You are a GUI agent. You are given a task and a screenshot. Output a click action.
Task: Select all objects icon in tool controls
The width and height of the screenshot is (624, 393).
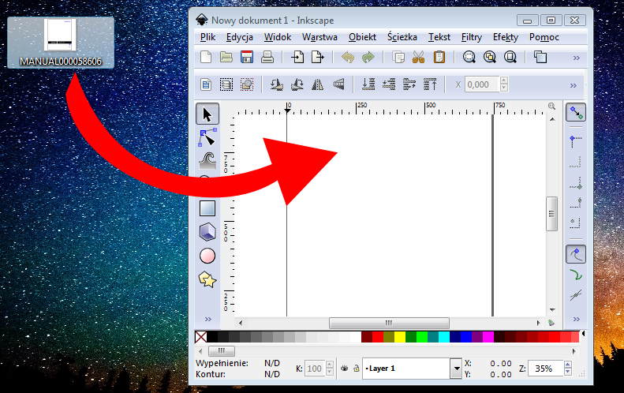pos(206,84)
